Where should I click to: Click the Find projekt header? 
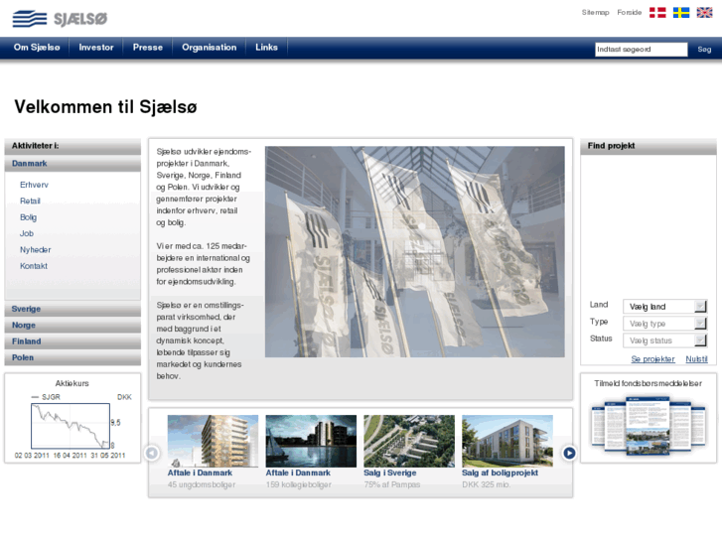(x=649, y=146)
